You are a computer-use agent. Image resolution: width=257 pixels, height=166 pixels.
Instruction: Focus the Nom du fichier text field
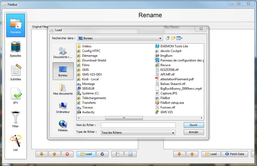(x=138, y=125)
